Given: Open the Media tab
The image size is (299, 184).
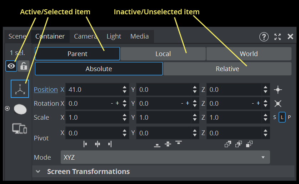Looking at the screenshot, I should click(139, 36).
